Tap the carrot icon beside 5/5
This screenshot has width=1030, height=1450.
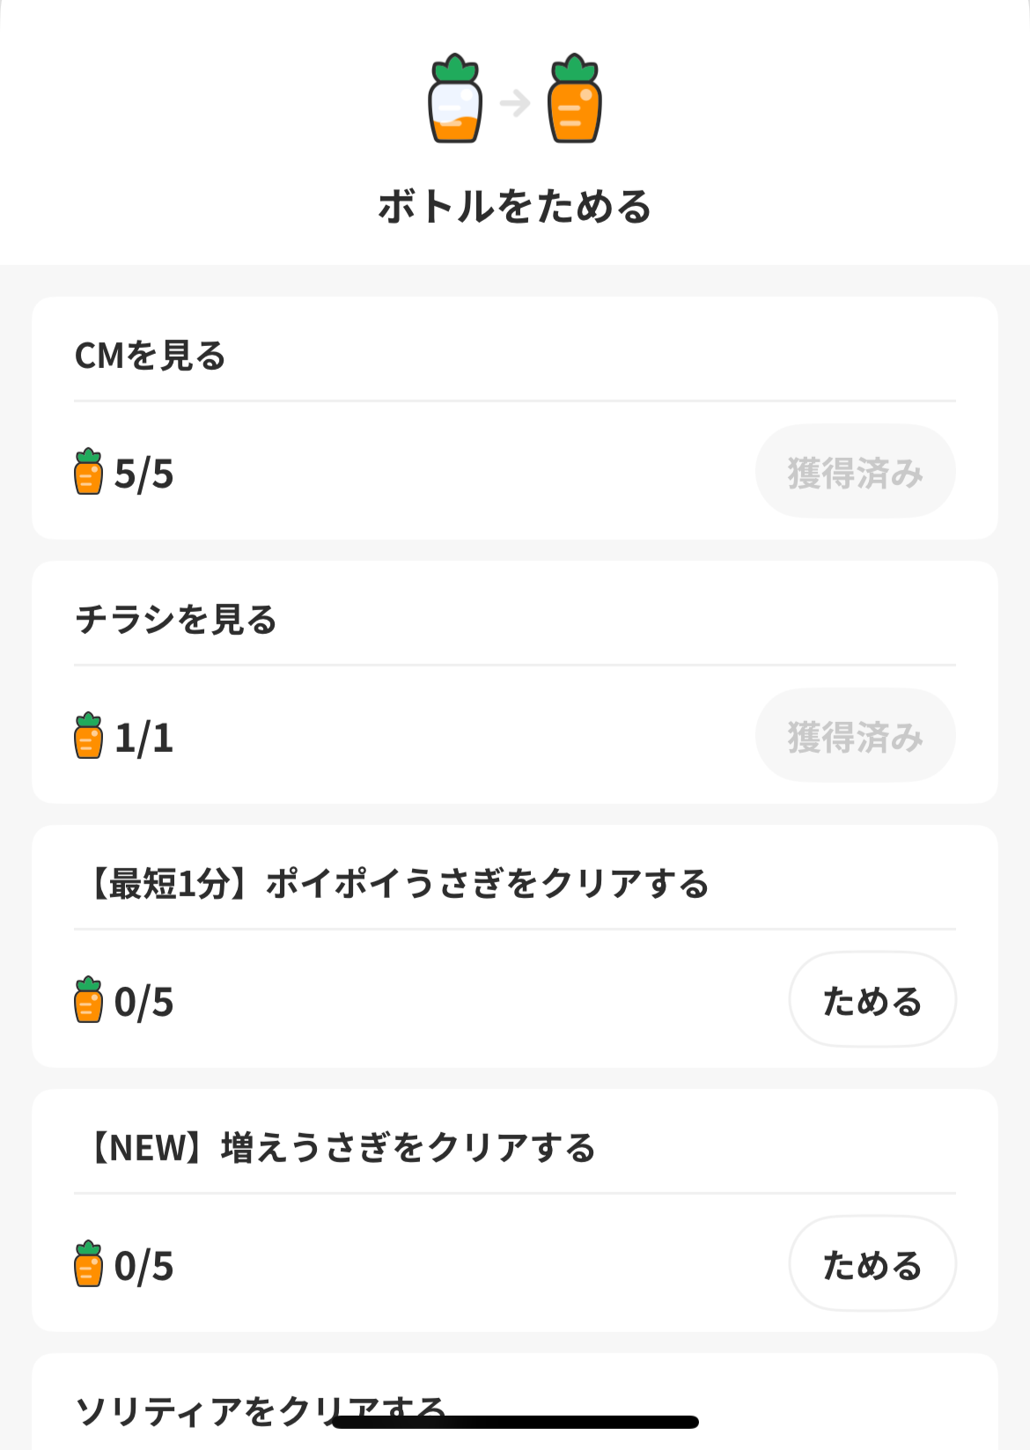coord(88,472)
